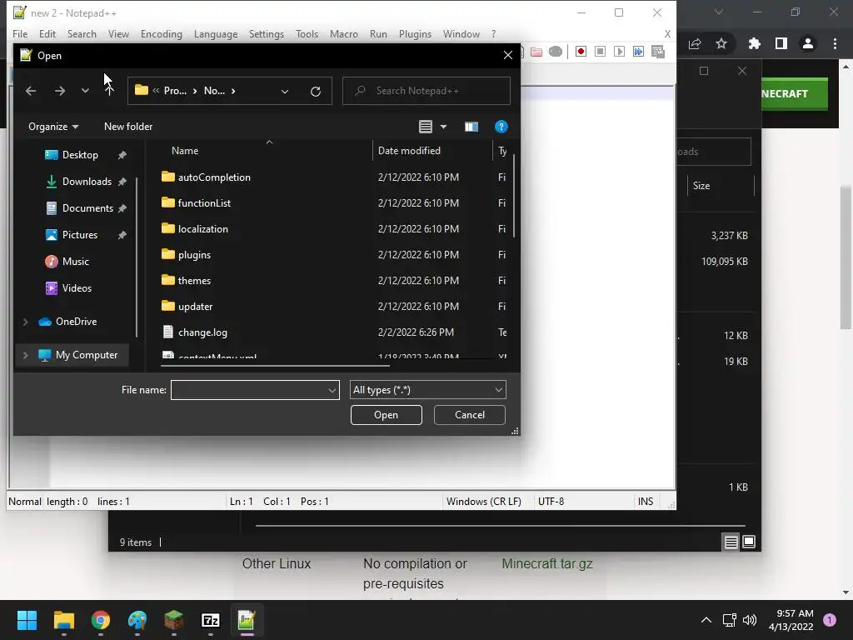Click the Forward arrow in Open dialog
The width and height of the screenshot is (853, 640).
[60, 91]
